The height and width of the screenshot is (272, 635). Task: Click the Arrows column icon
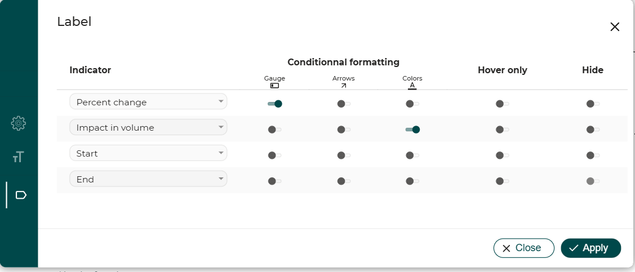(344, 86)
